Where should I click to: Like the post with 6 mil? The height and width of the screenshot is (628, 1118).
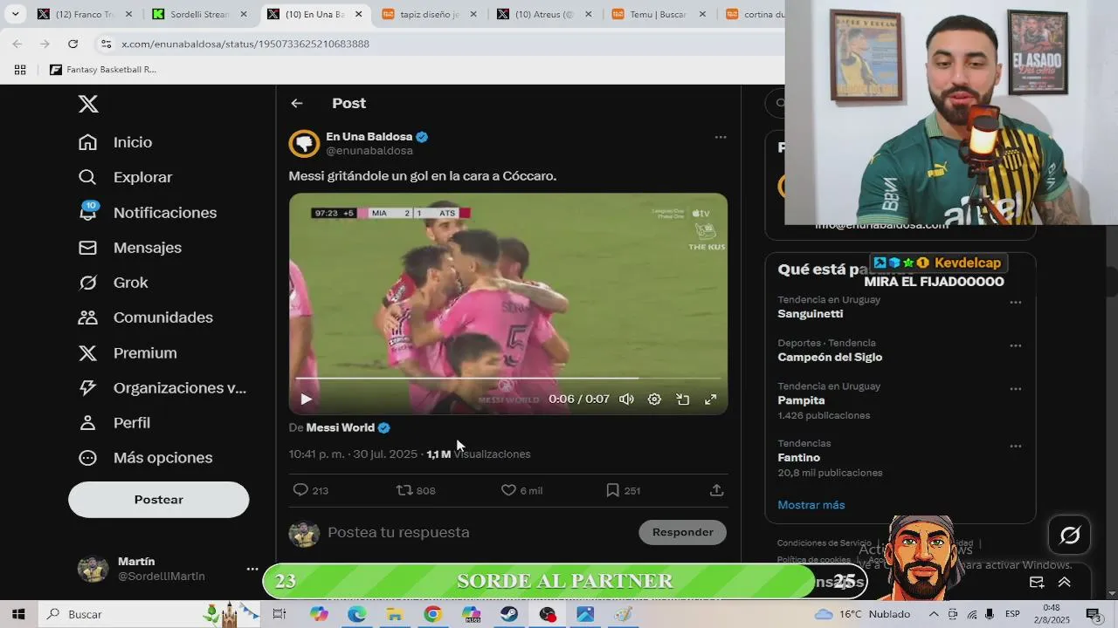pos(508,490)
